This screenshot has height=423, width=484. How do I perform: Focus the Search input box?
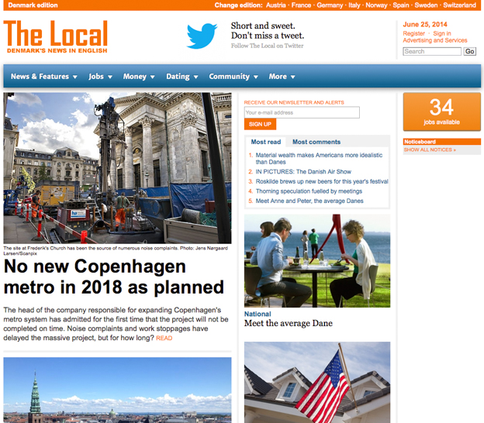point(431,52)
